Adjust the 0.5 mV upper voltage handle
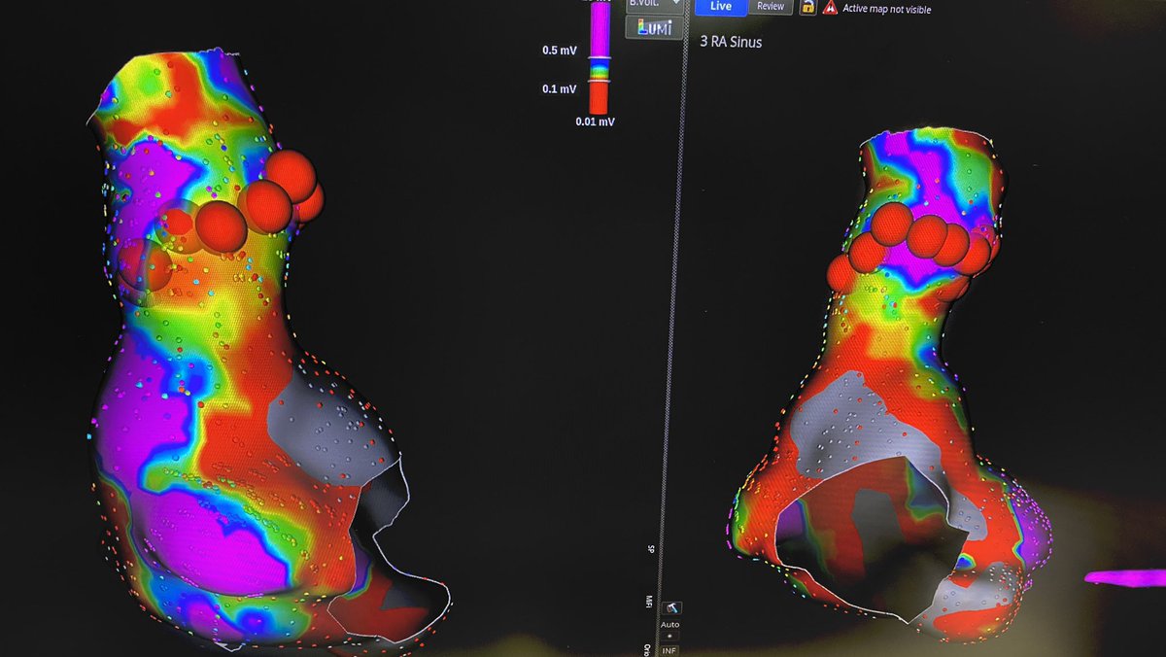Image resolution: width=1166 pixels, height=657 pixels. 599,58
